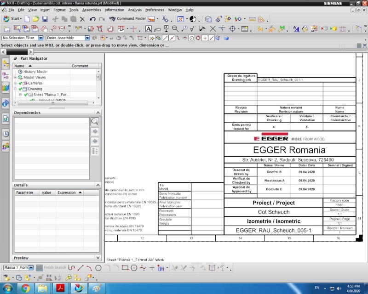
Task: Collapse the Drawing tree node
Action: (15, 89)
